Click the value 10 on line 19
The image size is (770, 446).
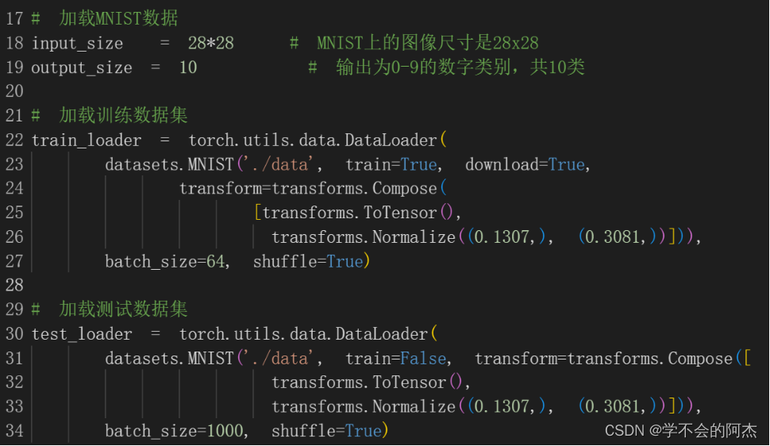[188, 67]
